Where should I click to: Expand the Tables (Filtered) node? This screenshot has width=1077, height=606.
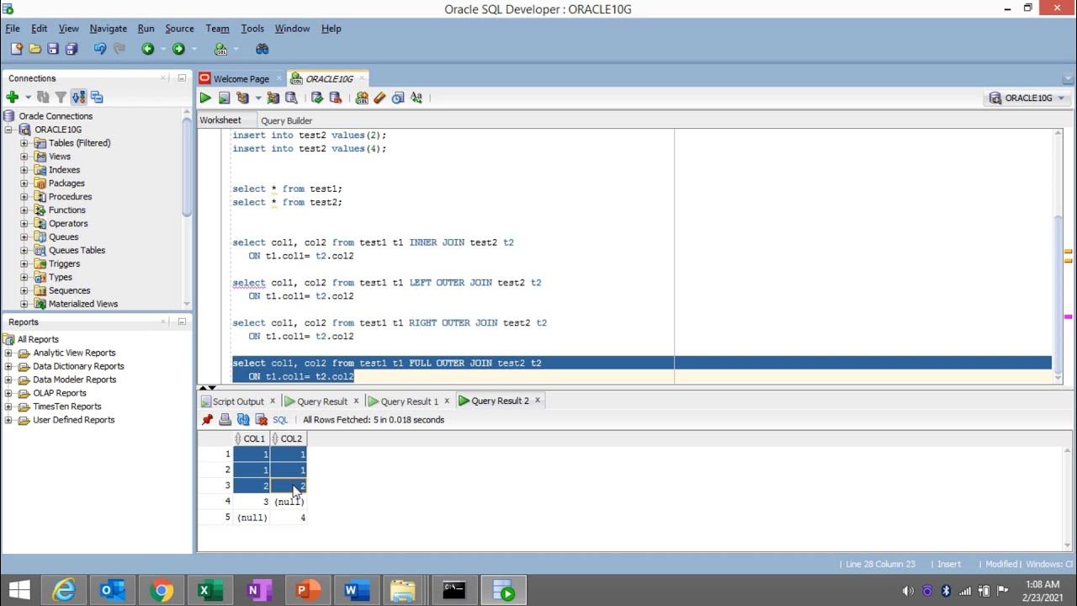pos(24,143)
